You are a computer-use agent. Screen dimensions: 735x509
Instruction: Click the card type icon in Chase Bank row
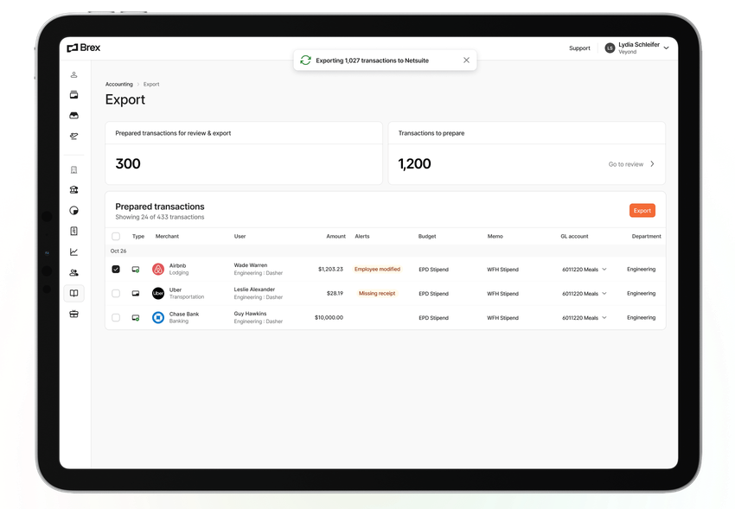pos(136,318)
